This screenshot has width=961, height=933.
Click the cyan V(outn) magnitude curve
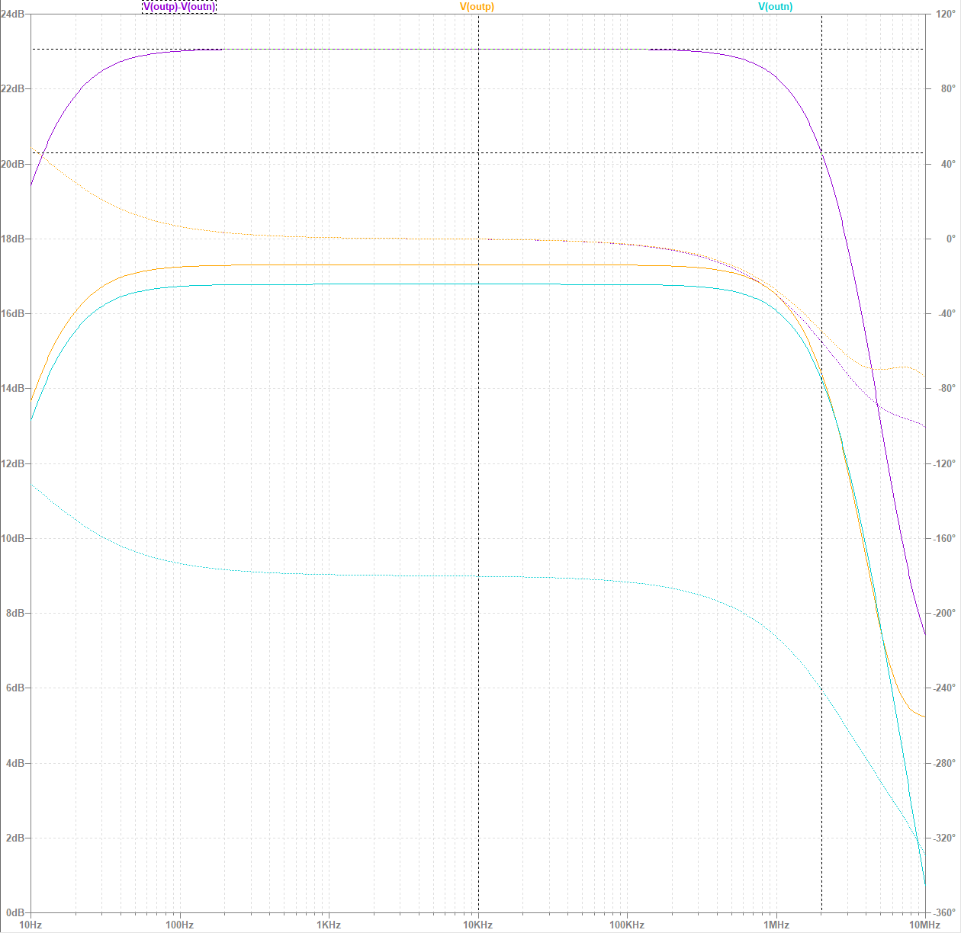click(x=381, y=284)
